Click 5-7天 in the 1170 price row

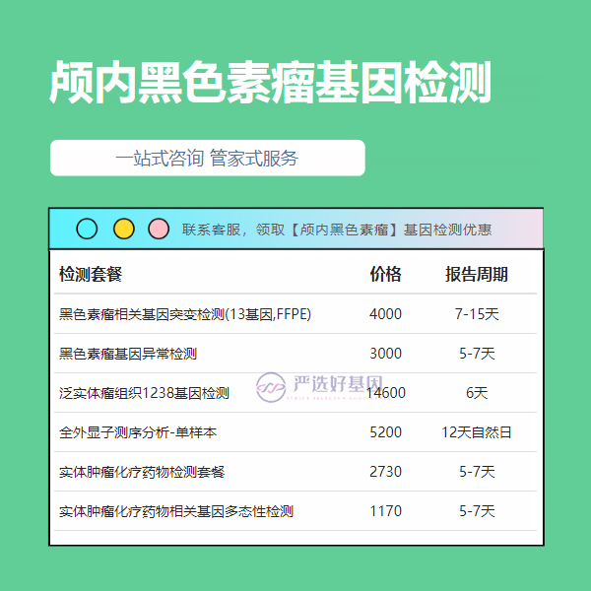pyautogui.click(x=477, y=511)
